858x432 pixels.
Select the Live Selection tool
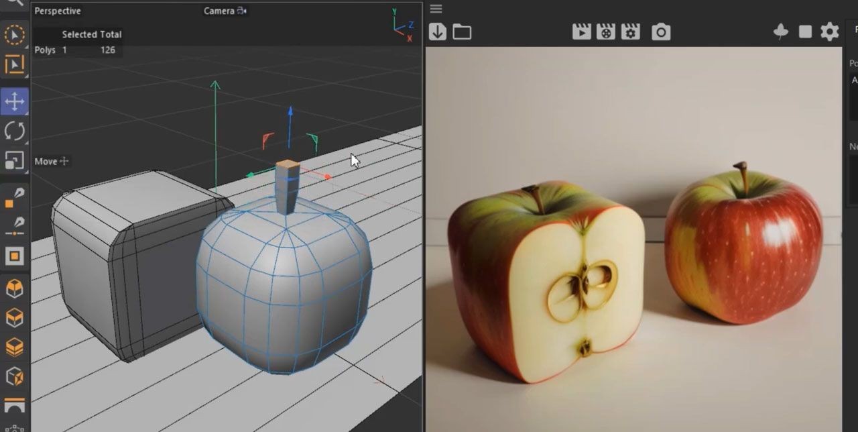(x=14, y=34)
